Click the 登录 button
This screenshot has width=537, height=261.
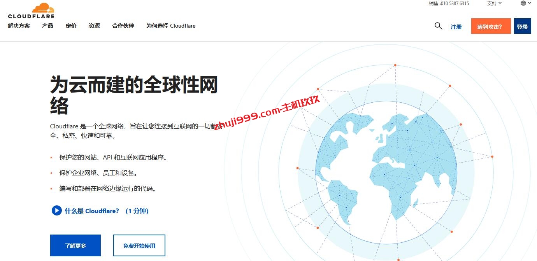point(522,26)
